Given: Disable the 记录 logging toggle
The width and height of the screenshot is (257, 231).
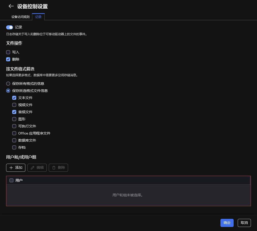Looking at the screenshot, I should coord(9,27).
